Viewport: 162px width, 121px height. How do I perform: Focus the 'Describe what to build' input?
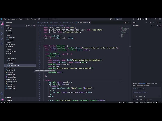pyautogui.click(x=147, y=92)
